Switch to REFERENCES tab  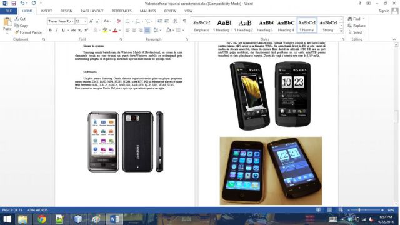(122, 11)
